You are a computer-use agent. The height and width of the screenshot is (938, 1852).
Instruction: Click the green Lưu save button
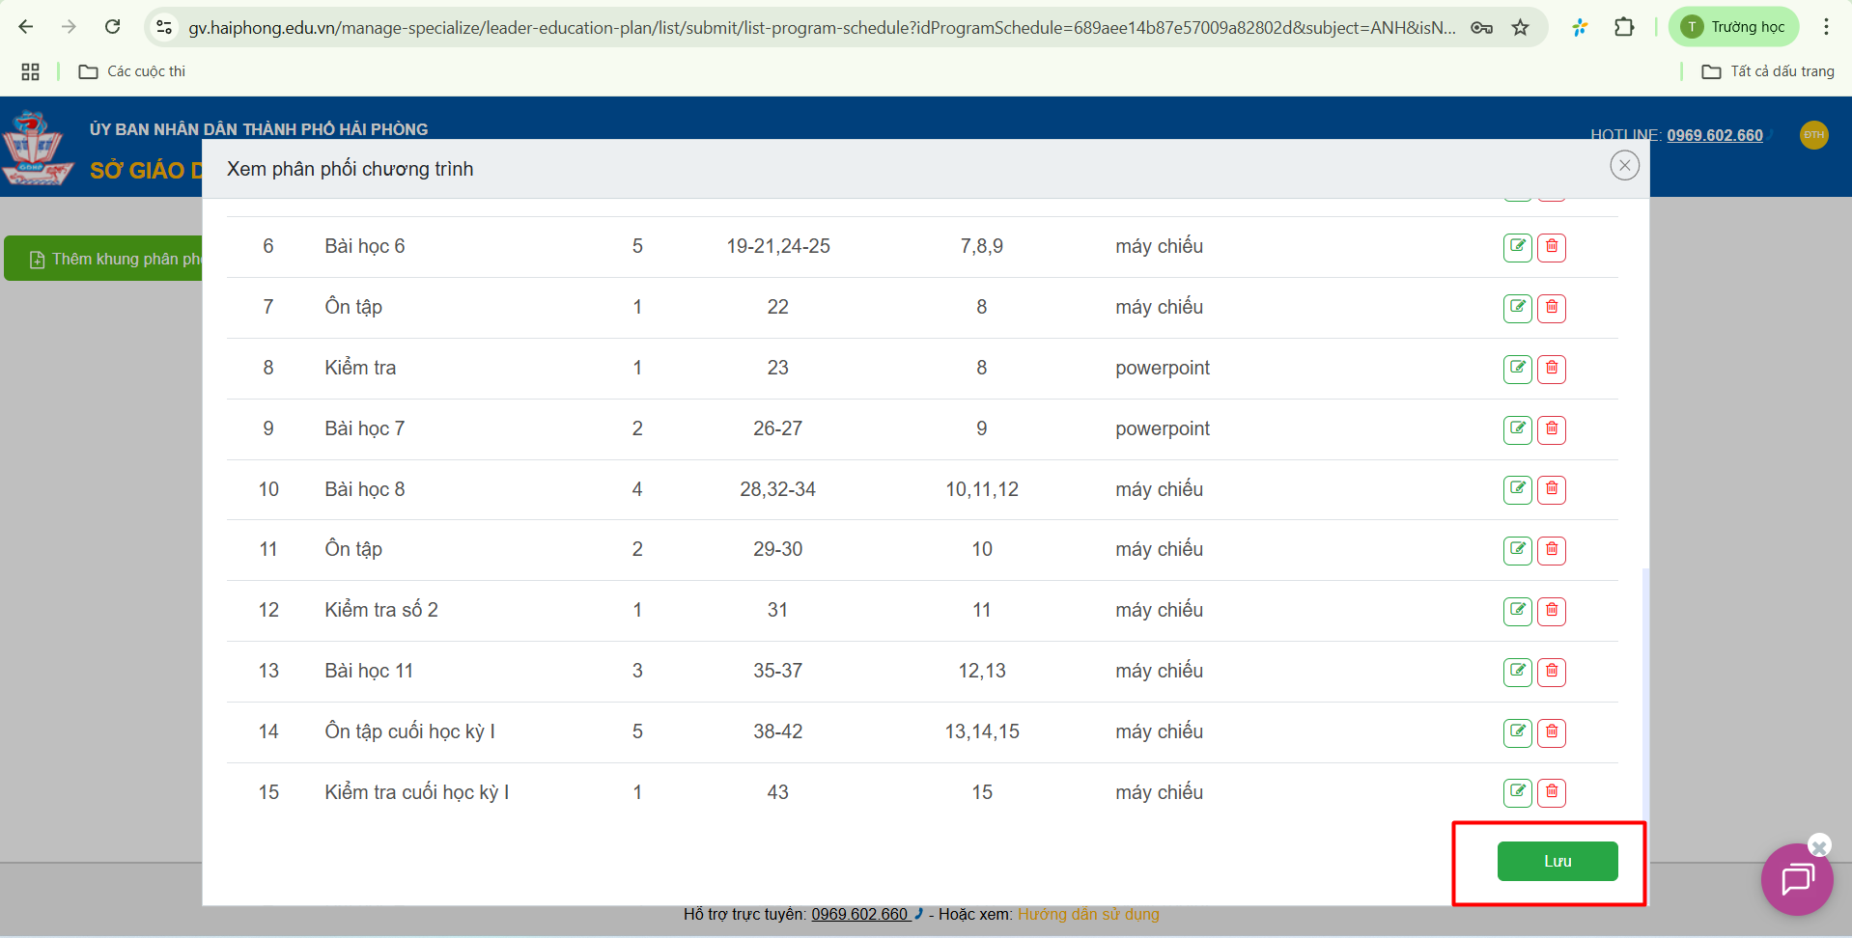pos(1557,861)
